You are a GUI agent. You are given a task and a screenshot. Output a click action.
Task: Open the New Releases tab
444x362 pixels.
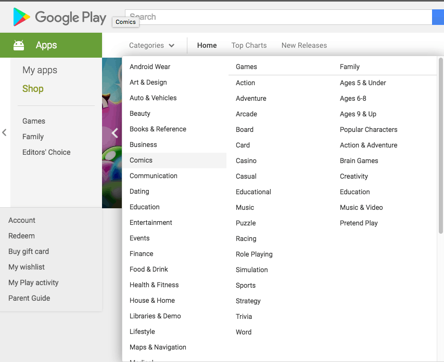click(304, 45)
